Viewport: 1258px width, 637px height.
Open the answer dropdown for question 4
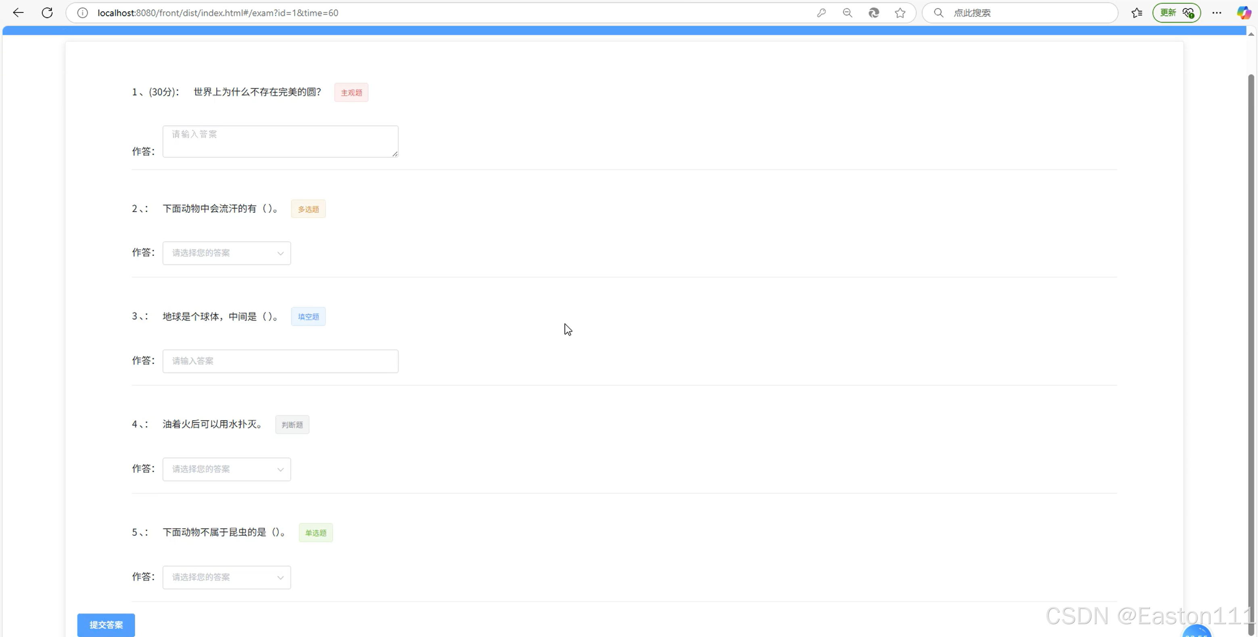click(227, 469)
